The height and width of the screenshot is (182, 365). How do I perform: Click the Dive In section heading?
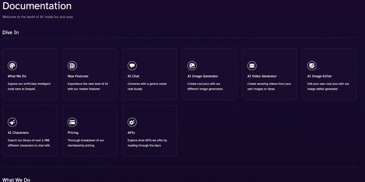click(10, 32)
